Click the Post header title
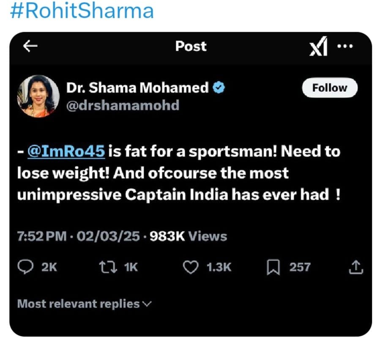Image resolution: width=377 pixels, height=338 pixels. point(191,46)
